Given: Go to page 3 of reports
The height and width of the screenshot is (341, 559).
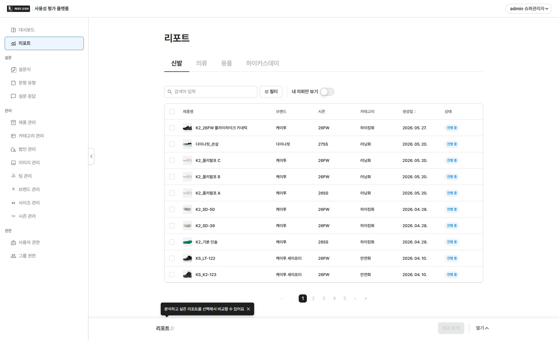Looking at the screenshot, I should [324, 298].
